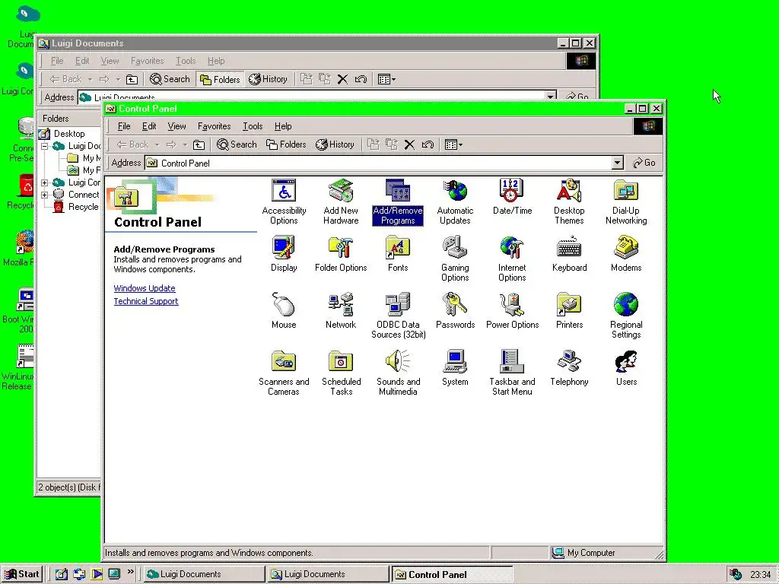Open Favorites menu in Control Panel window
Image resolution: width=779 pixels, height=584 pixels.
[x=214, y=126]
